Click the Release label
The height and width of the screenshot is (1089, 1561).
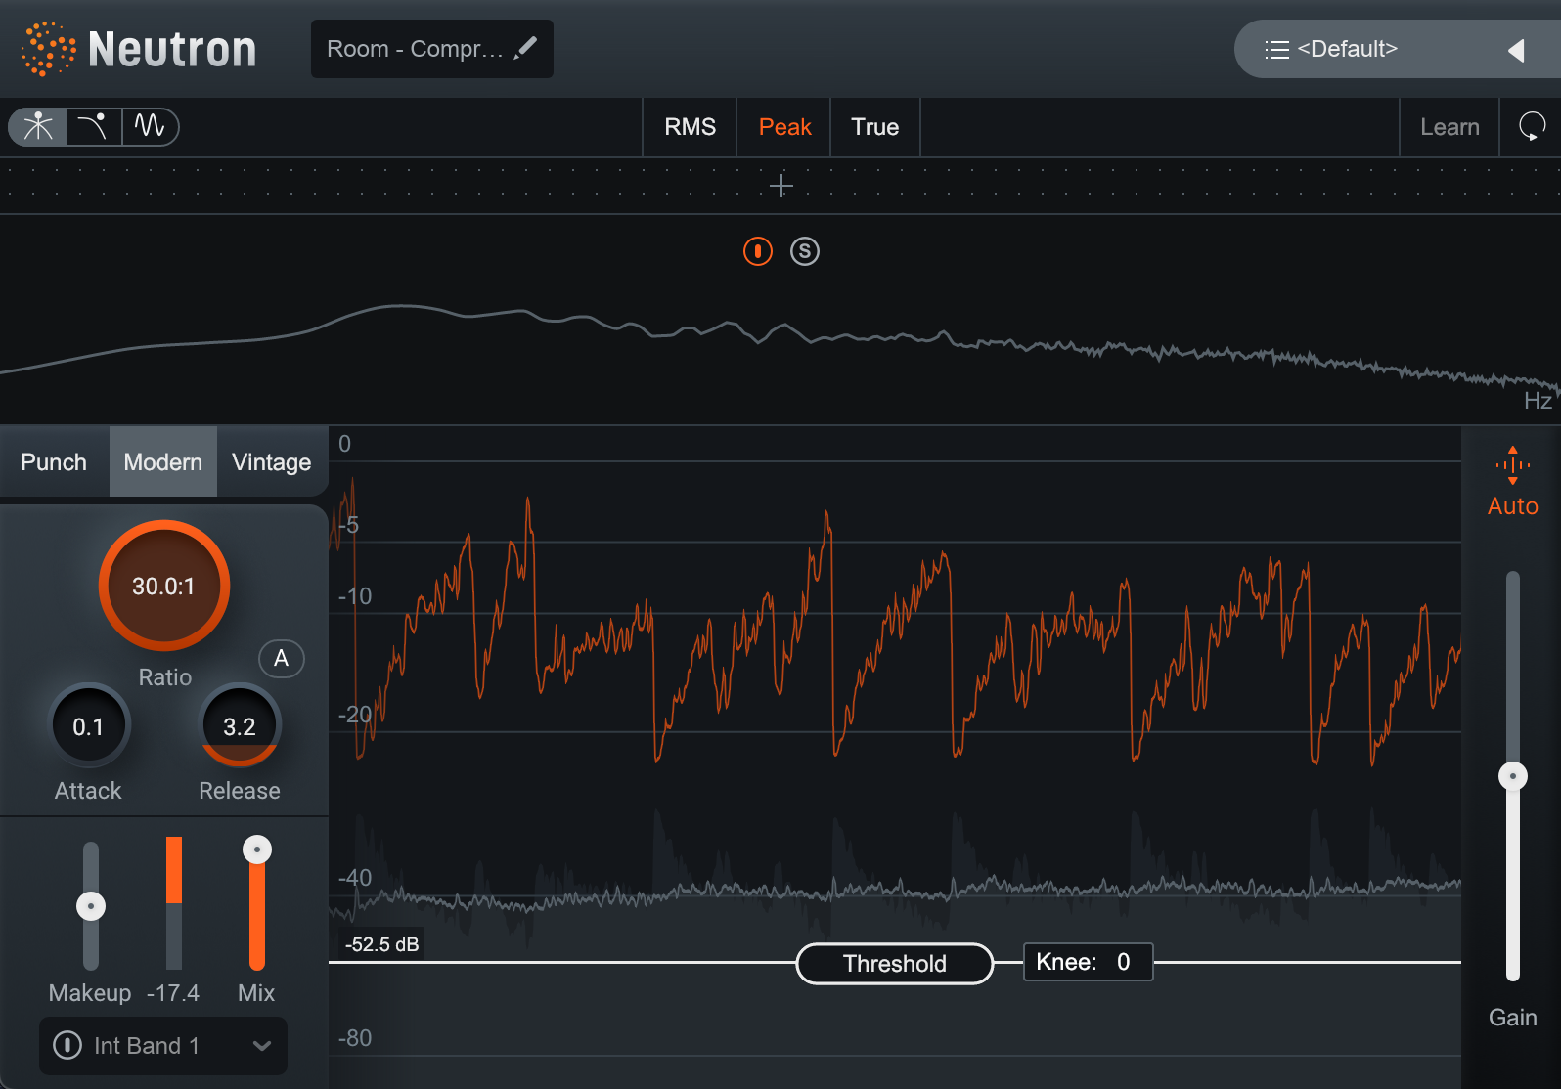coord(240,791)
